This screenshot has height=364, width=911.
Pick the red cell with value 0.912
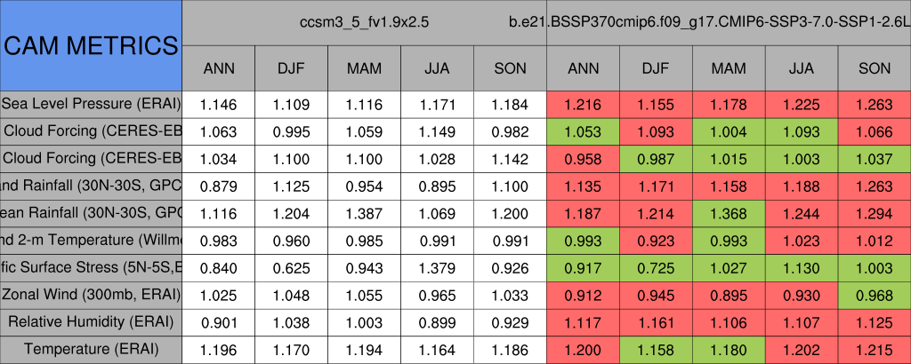(583, 295)
